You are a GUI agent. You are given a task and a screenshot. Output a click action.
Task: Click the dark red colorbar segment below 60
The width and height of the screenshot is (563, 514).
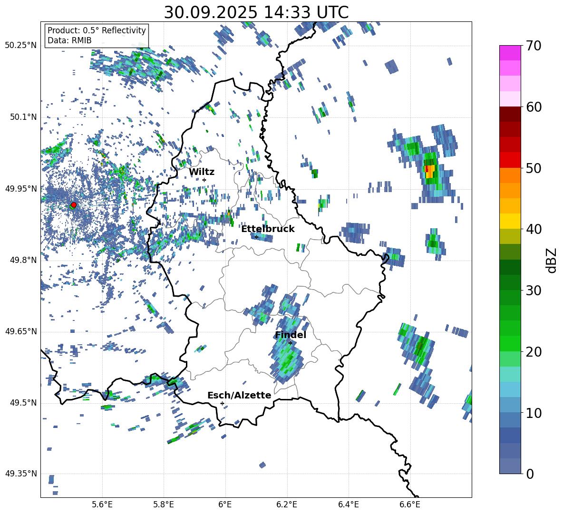(510, 114)
